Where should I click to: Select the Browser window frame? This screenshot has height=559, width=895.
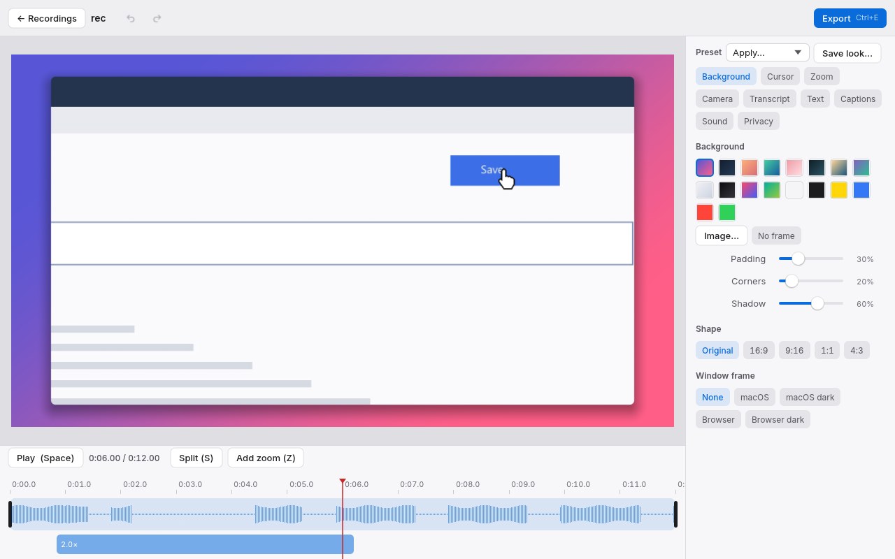(718, 419)
